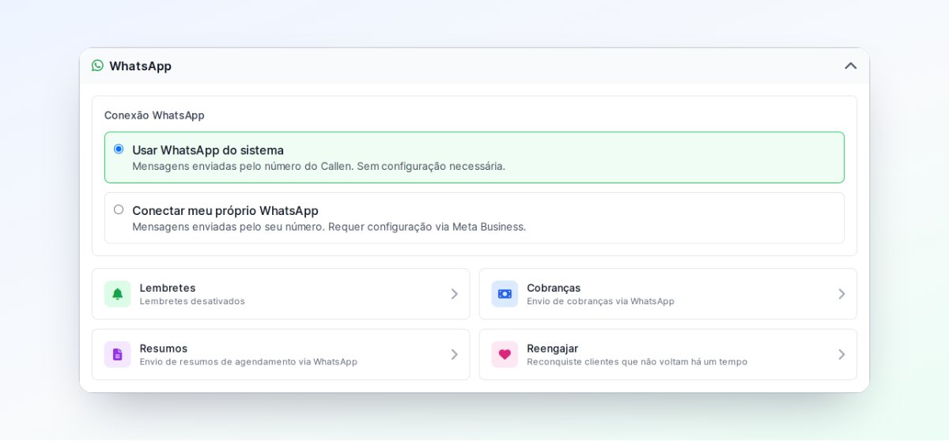Click the green bell icon for Lembretes

pyautogui.click(x=117, y=294)
